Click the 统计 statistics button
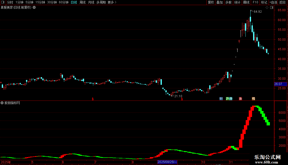This screenshot has height=165, width=288. click(237, 2)
